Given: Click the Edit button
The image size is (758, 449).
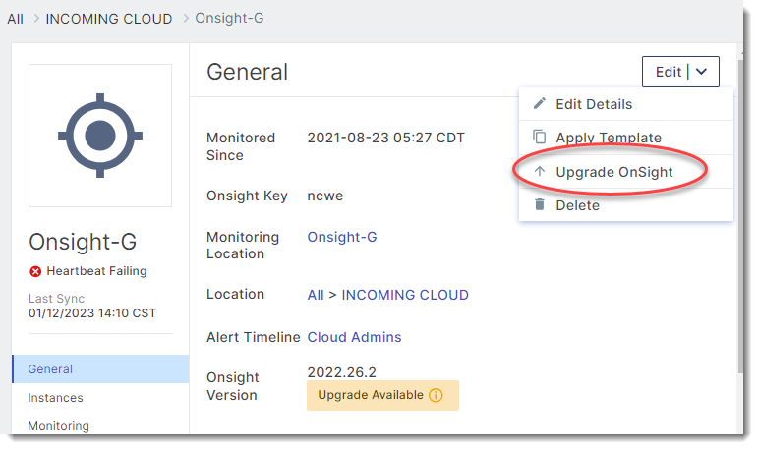Looking at the screenshot, I should pos(669,72).
